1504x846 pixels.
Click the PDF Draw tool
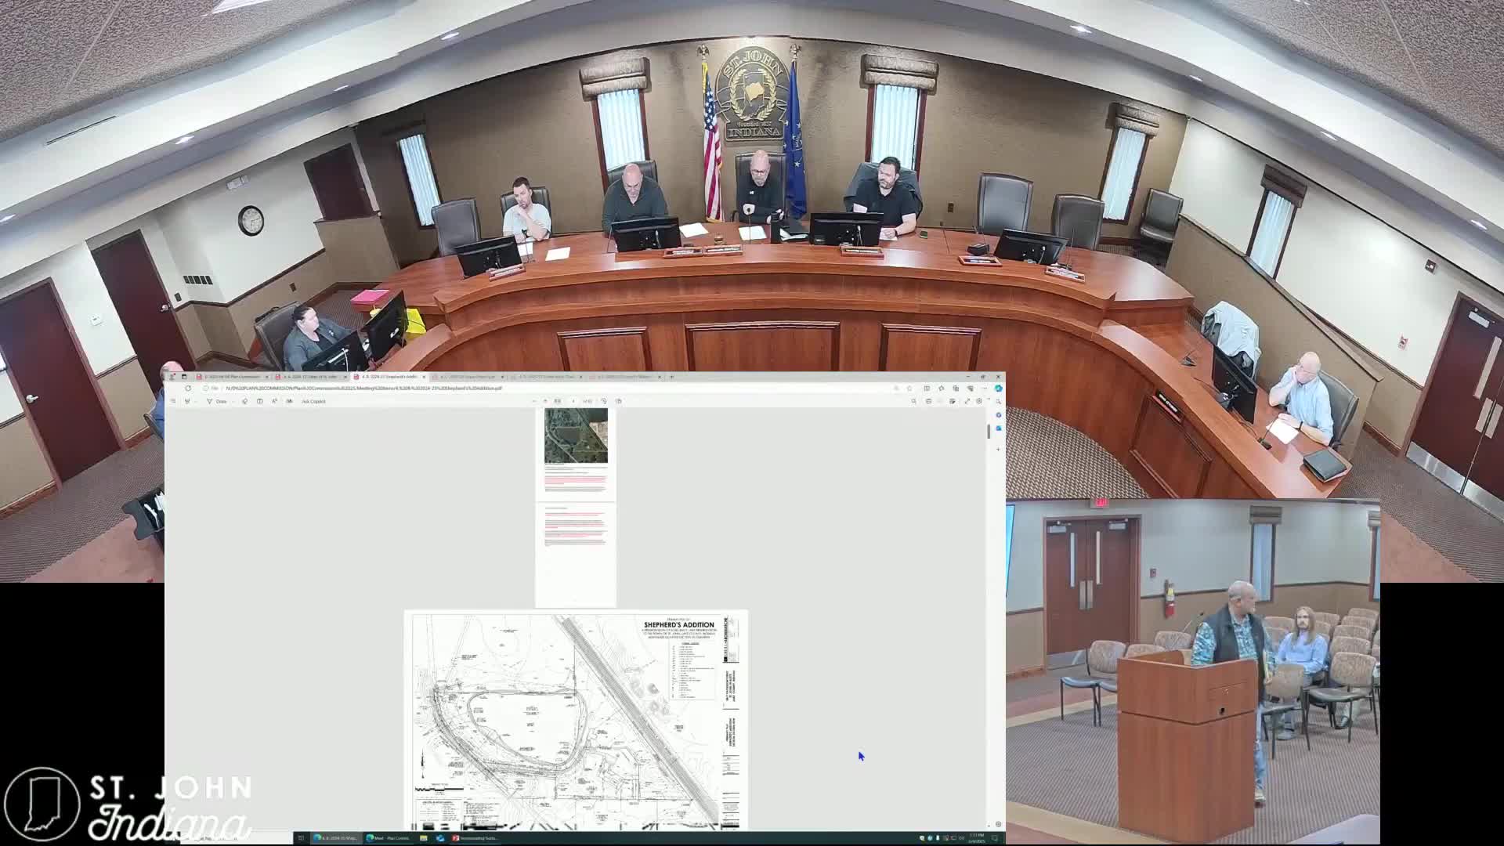(x=218, y=401)
